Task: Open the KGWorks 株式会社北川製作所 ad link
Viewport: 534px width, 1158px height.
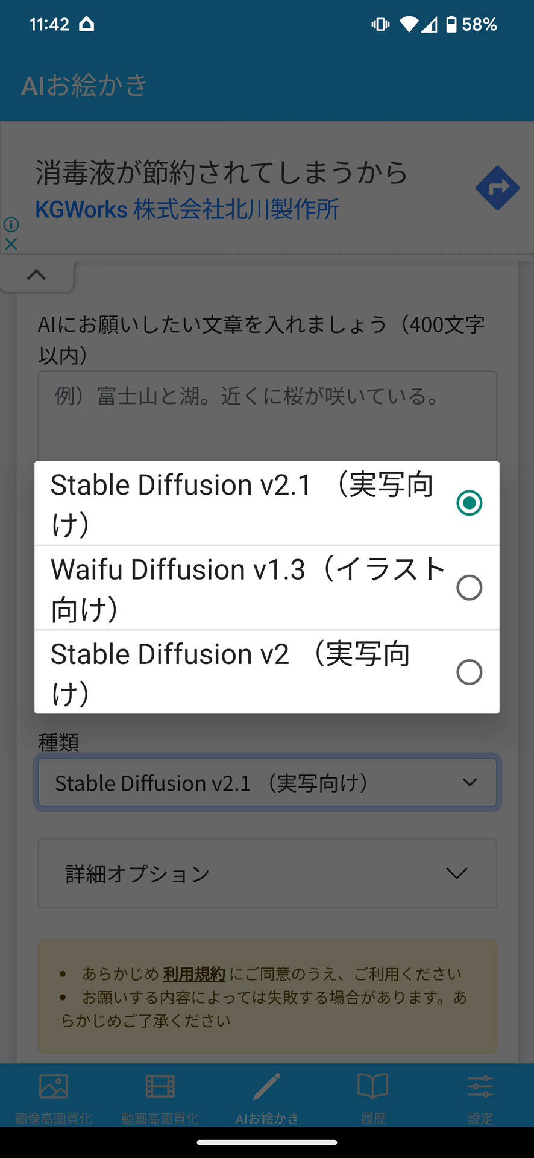Action: coord(187,210)
